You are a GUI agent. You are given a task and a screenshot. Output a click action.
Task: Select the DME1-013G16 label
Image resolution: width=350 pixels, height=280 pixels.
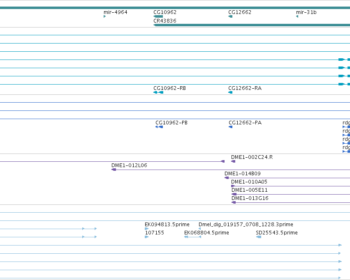pos(250,198)
